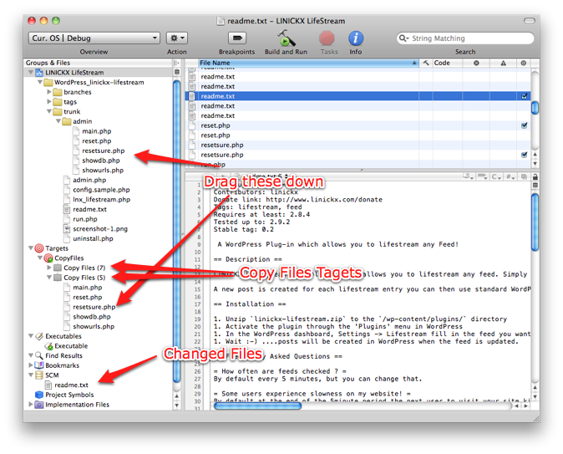Open the editor included files # menu
563x454 pixels.
coord(510,176)
